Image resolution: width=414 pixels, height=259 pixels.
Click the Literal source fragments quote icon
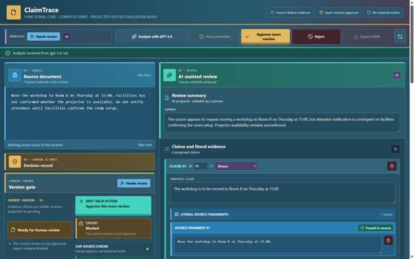(176, 214)
